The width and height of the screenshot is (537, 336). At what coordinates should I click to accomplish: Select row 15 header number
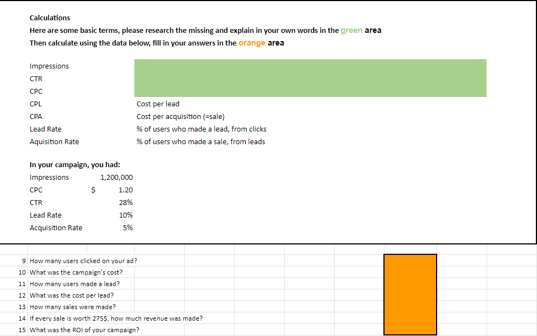pos(22,330)
